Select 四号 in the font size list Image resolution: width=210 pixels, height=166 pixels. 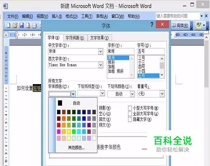(142, 66)
